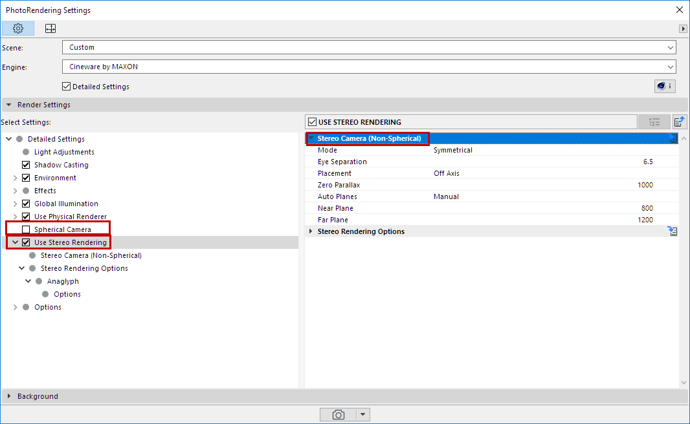This screenshot has height=424, width=690.
Task: Collapse the Use Stereo Rendering node
Action: coord(16,242)
